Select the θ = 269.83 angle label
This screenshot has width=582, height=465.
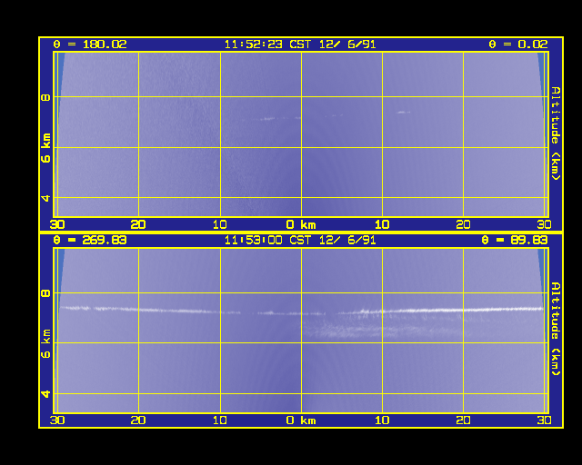[90, 240]
